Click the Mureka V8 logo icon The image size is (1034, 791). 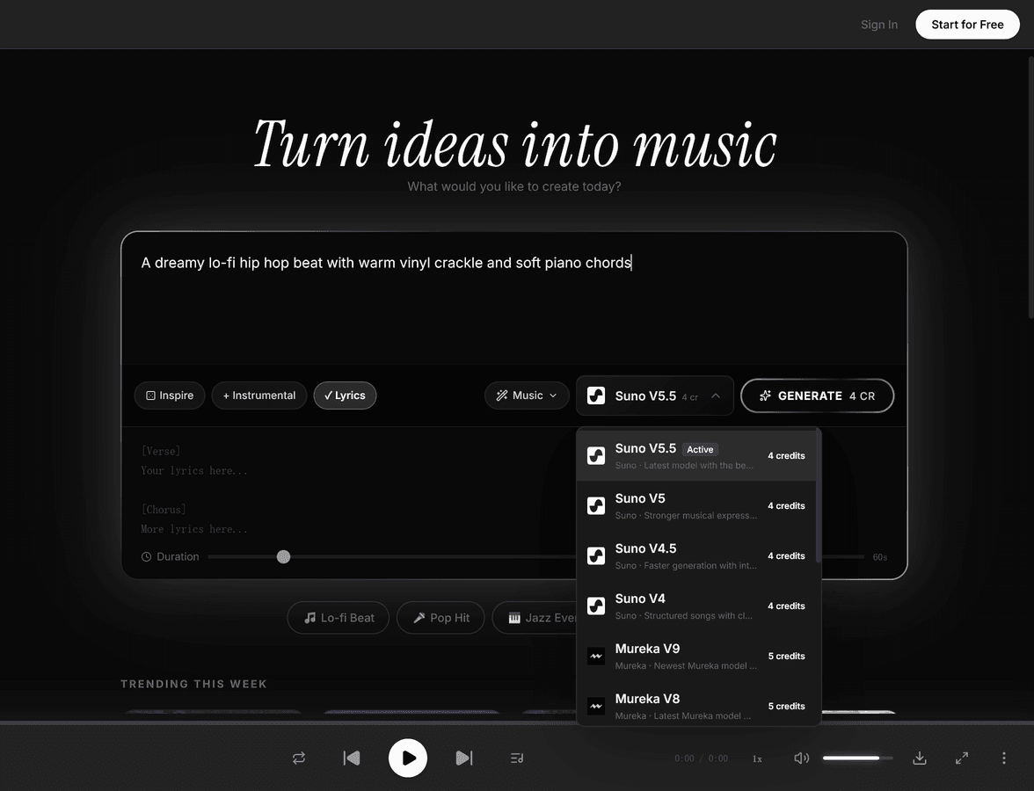coord(596,706)
